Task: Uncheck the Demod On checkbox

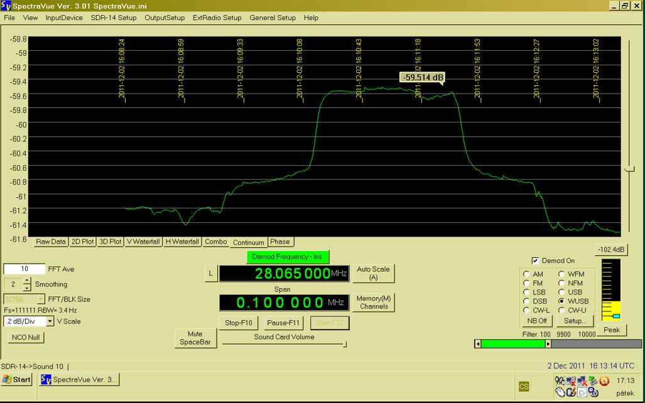Action: click(x=535, y=261)
